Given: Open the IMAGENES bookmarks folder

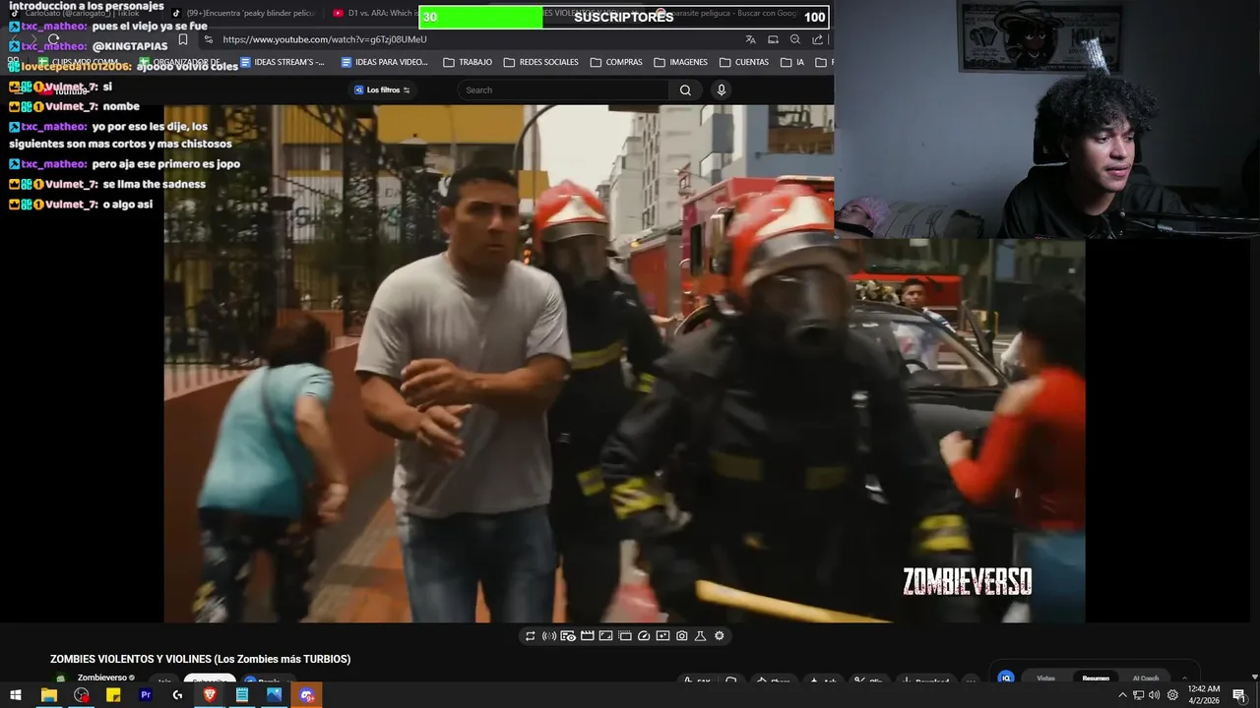Looking at the screenshot, I should point(680,62).
